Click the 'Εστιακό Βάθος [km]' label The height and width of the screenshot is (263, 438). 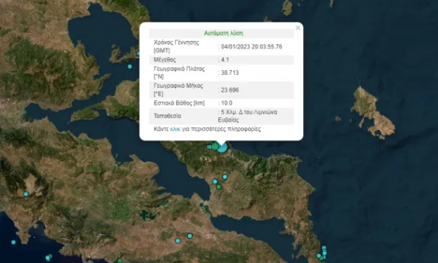click(x=179, y=103)
